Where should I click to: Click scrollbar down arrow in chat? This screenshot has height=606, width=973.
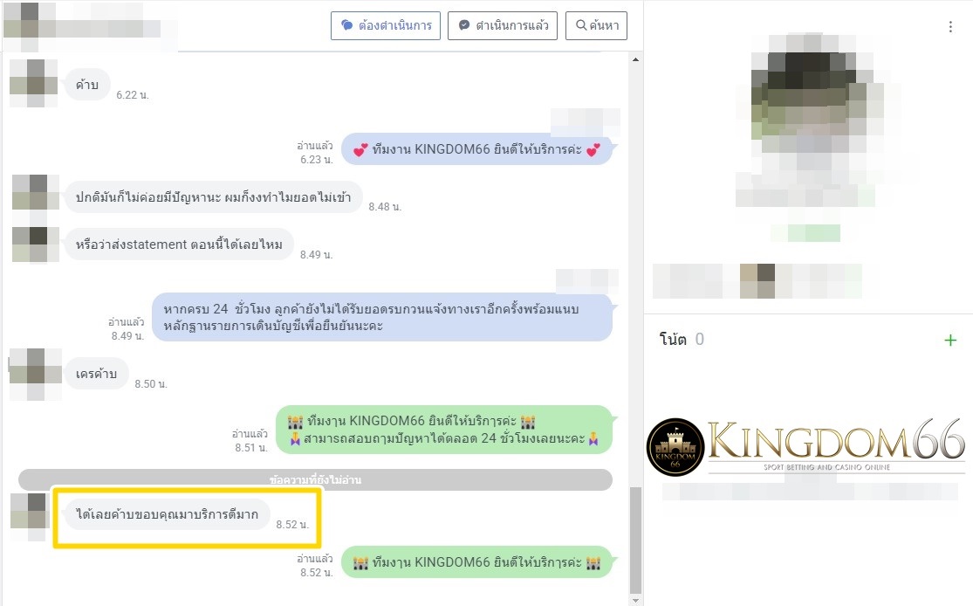635,601
